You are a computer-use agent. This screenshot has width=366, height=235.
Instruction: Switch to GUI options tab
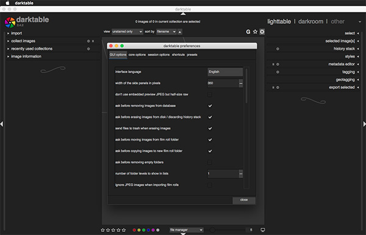pyautogui.click(x=118, y=55)
